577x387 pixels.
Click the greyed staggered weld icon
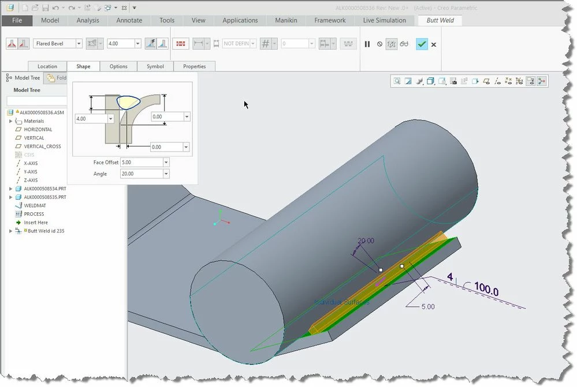(348, 44)
